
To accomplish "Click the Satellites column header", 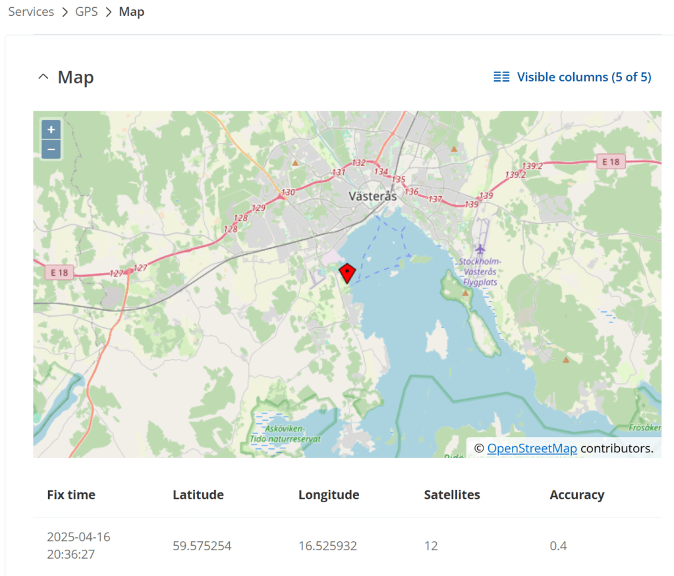I will coord(452,495).
